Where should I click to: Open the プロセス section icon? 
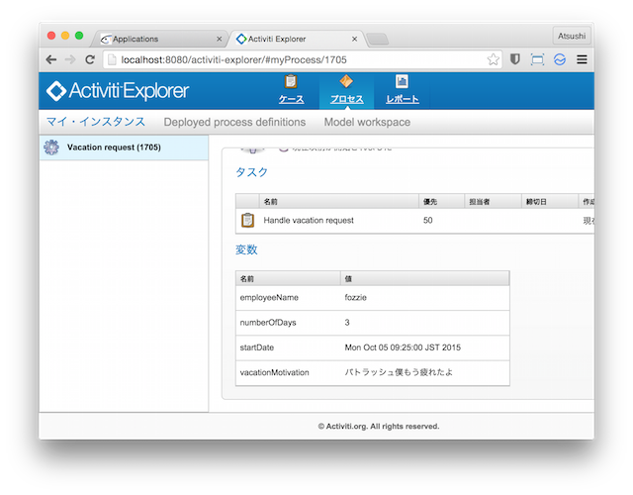(x=346, y=82)
